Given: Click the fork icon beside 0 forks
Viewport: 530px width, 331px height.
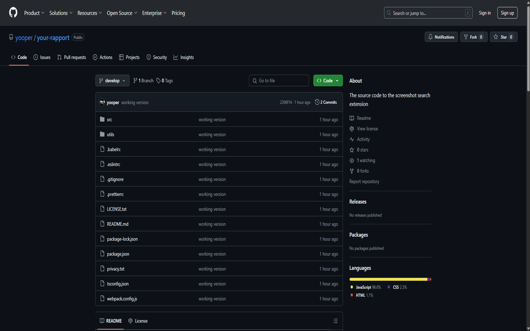Looking at the screenshot, I should click(x=352, y=171).
